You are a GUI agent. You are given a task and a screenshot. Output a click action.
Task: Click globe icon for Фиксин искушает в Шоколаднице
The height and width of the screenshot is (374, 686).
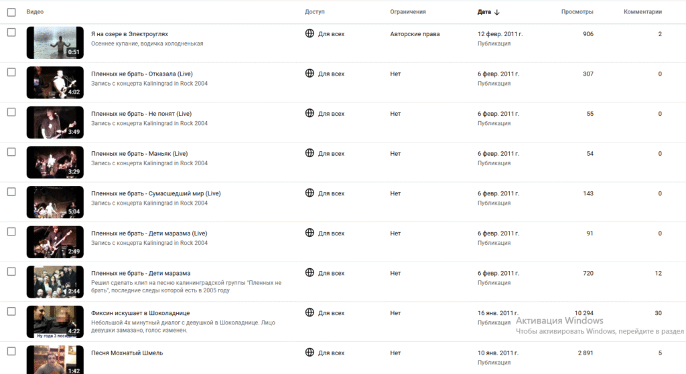(x=310, y=312)
